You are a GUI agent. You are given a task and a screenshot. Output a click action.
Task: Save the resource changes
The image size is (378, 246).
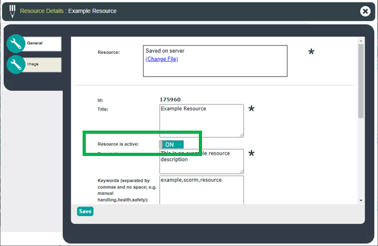[x=85, y=211]
